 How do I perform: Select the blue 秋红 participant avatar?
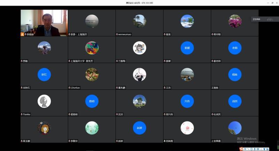pos(44,74)
